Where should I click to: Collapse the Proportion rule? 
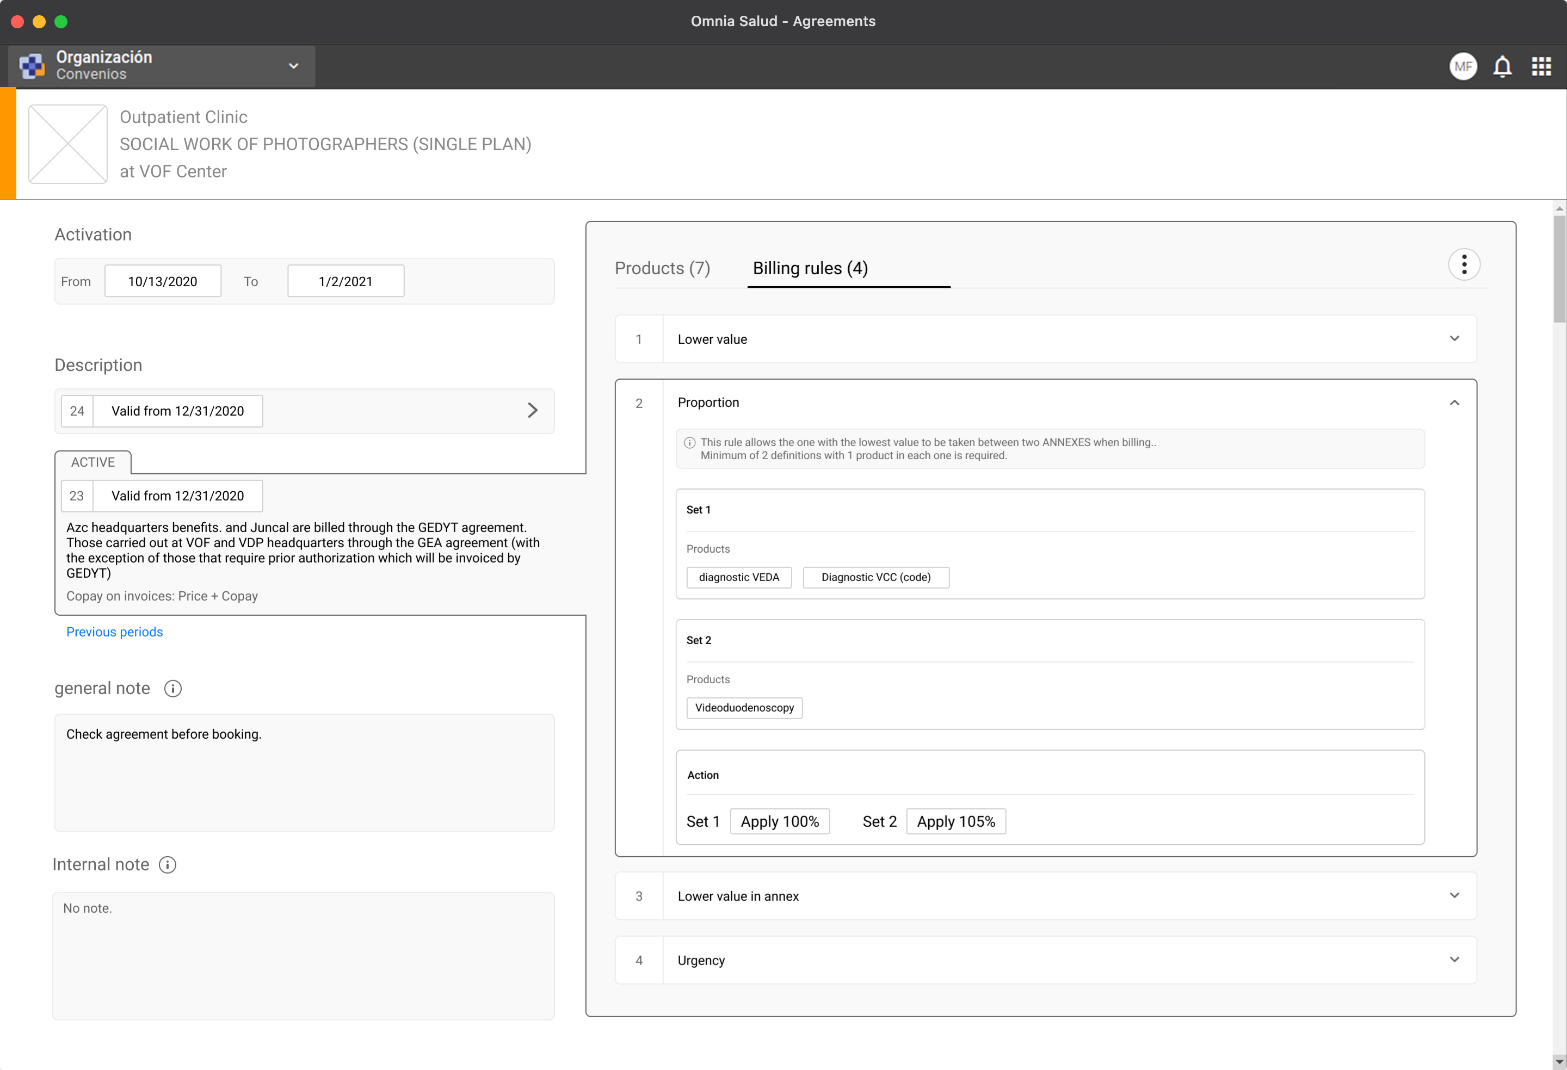point(1454,403)
